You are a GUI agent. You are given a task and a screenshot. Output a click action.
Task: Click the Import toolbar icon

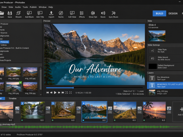[x=51, y=14]
